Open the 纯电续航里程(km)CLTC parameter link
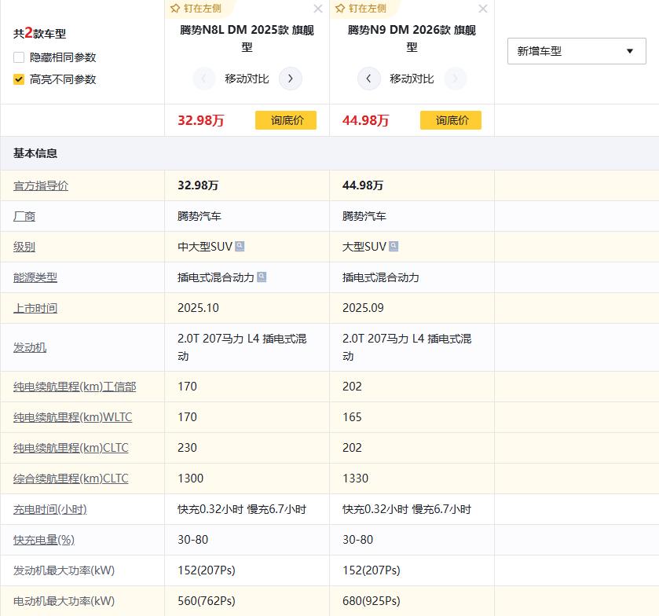This screenshot has width=659, height=616. [70, 448]
